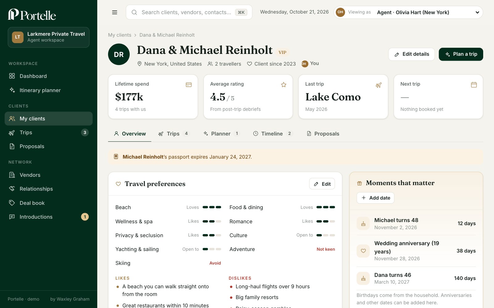The image size is (494, 308).
Task: Click the credit card icon in Lifetime spend
Action: (189, 85)
